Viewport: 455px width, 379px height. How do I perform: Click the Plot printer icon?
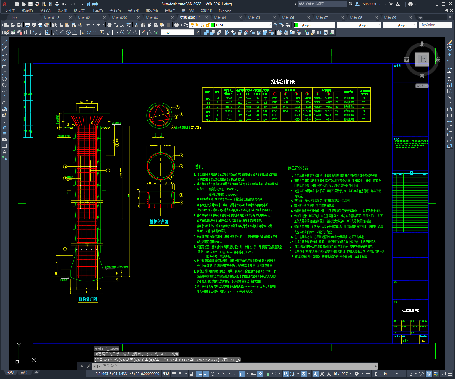click(x=27, y=25)
